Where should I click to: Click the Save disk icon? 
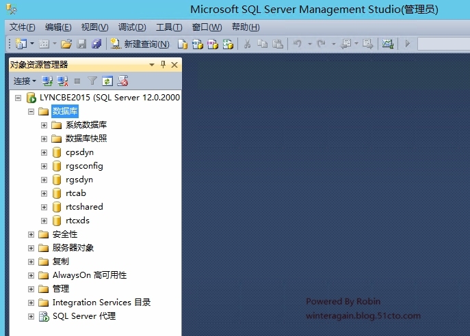[81, 44]
